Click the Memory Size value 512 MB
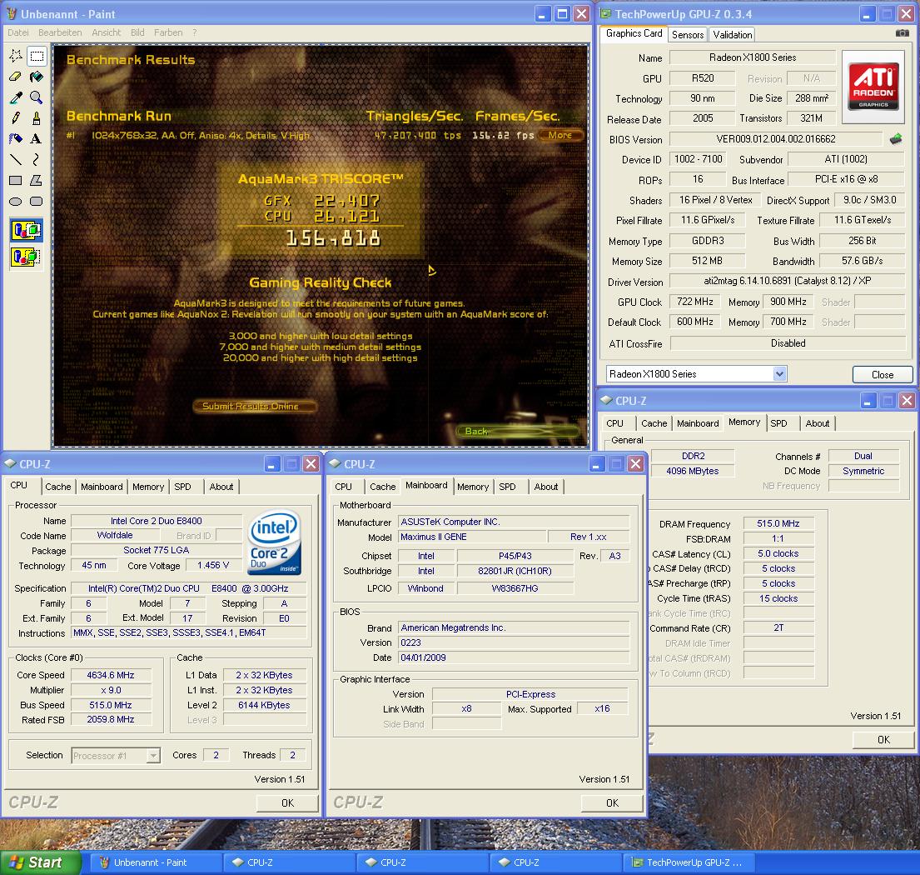 coord(707,261)
